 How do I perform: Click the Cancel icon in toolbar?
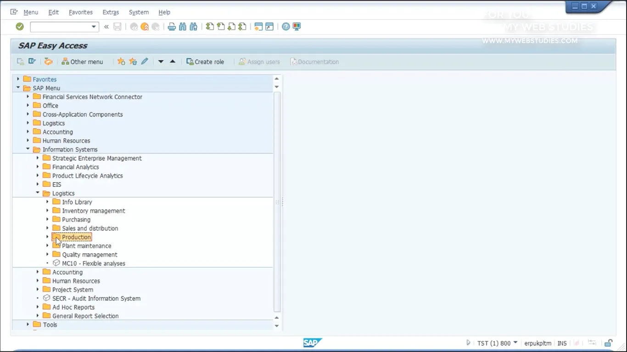pos(156,27)
